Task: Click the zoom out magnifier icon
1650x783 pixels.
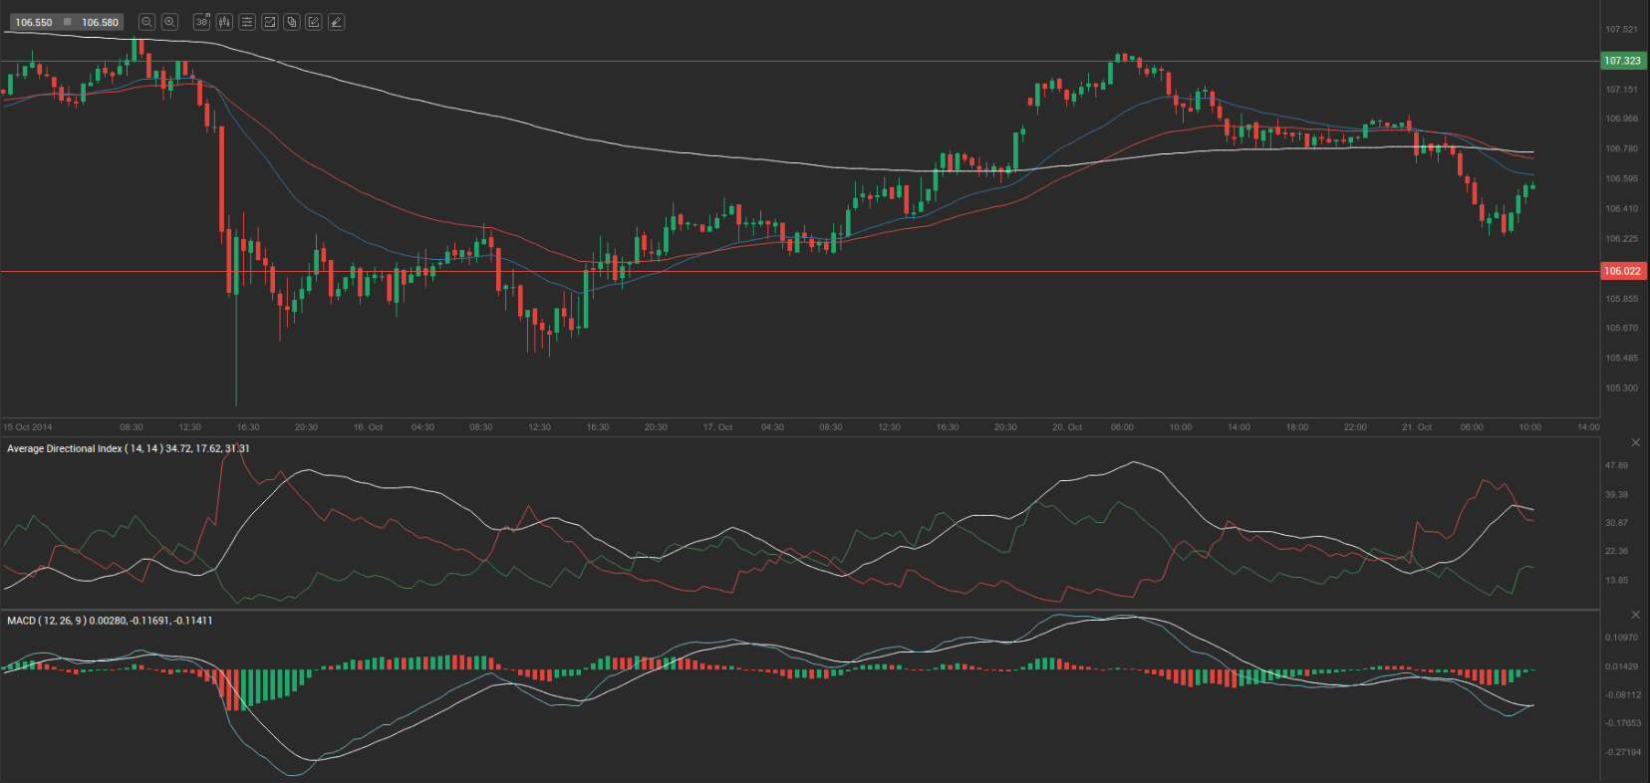Action: tap(146, 22)
